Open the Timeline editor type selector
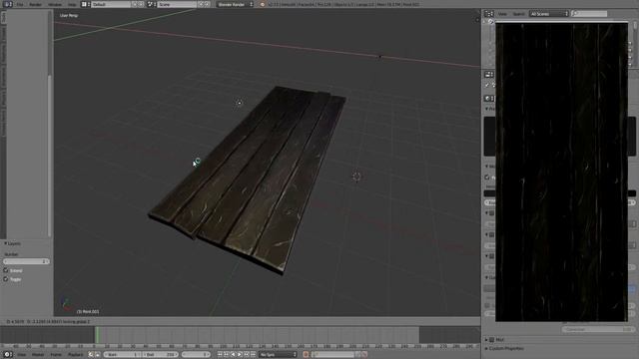 tap(7, 355)
